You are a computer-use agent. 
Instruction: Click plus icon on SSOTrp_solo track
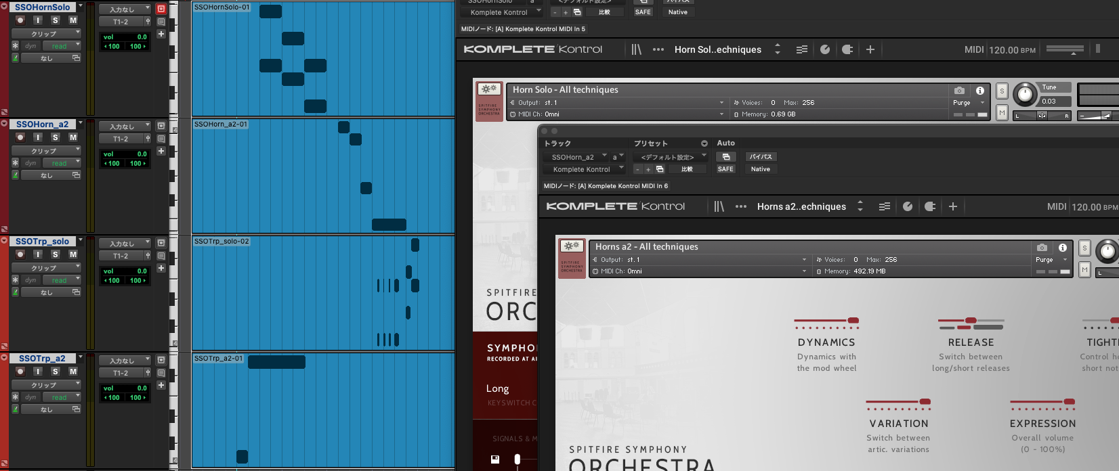point(161,268)
